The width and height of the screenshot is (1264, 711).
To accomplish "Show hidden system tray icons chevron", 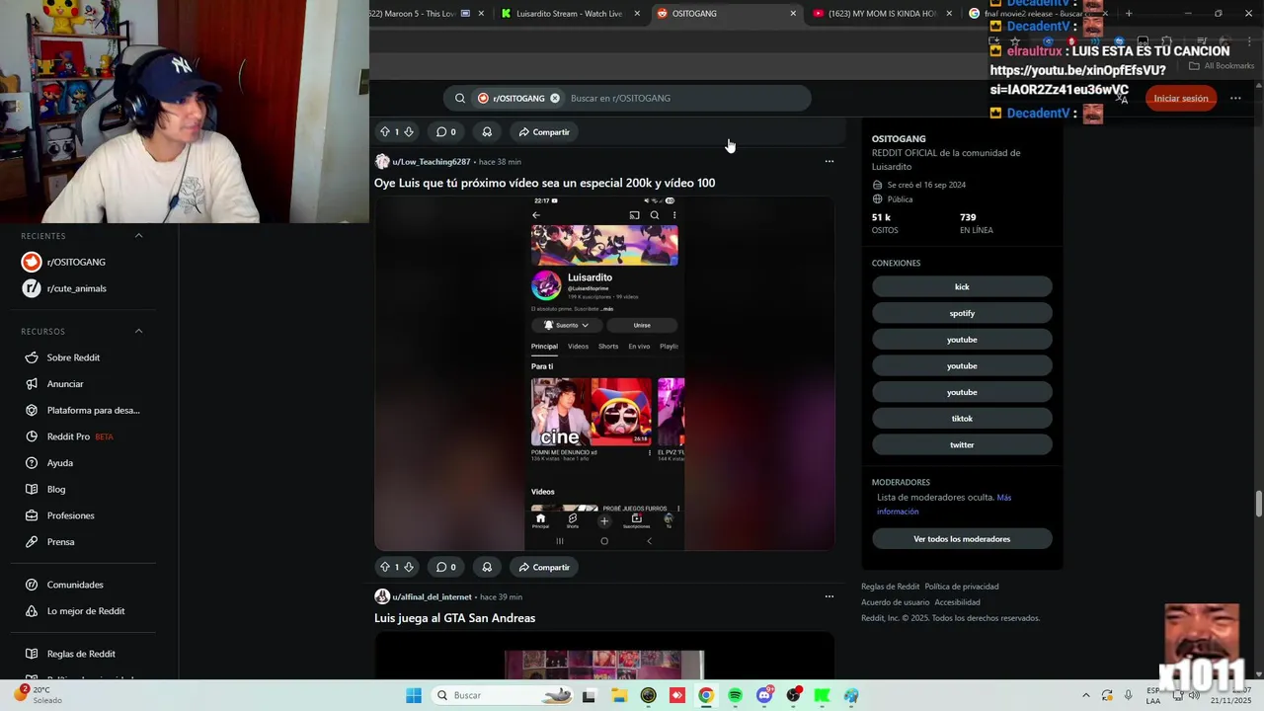I will tap(1086, 695).
